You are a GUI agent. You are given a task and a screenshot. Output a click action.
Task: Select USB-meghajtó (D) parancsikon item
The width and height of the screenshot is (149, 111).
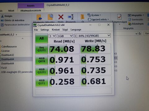pyautogui.click(x=16, y=72)
